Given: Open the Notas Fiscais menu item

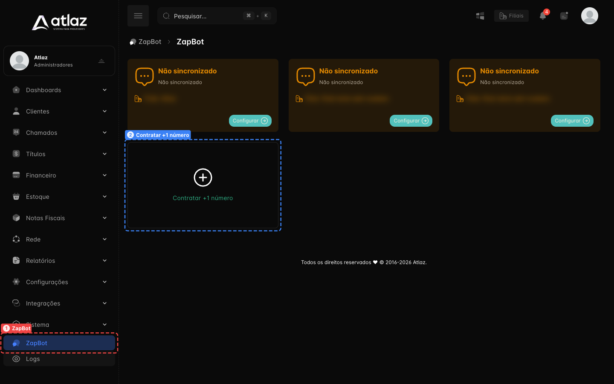Looking at the screenshot, I should (x=59, y=218).
